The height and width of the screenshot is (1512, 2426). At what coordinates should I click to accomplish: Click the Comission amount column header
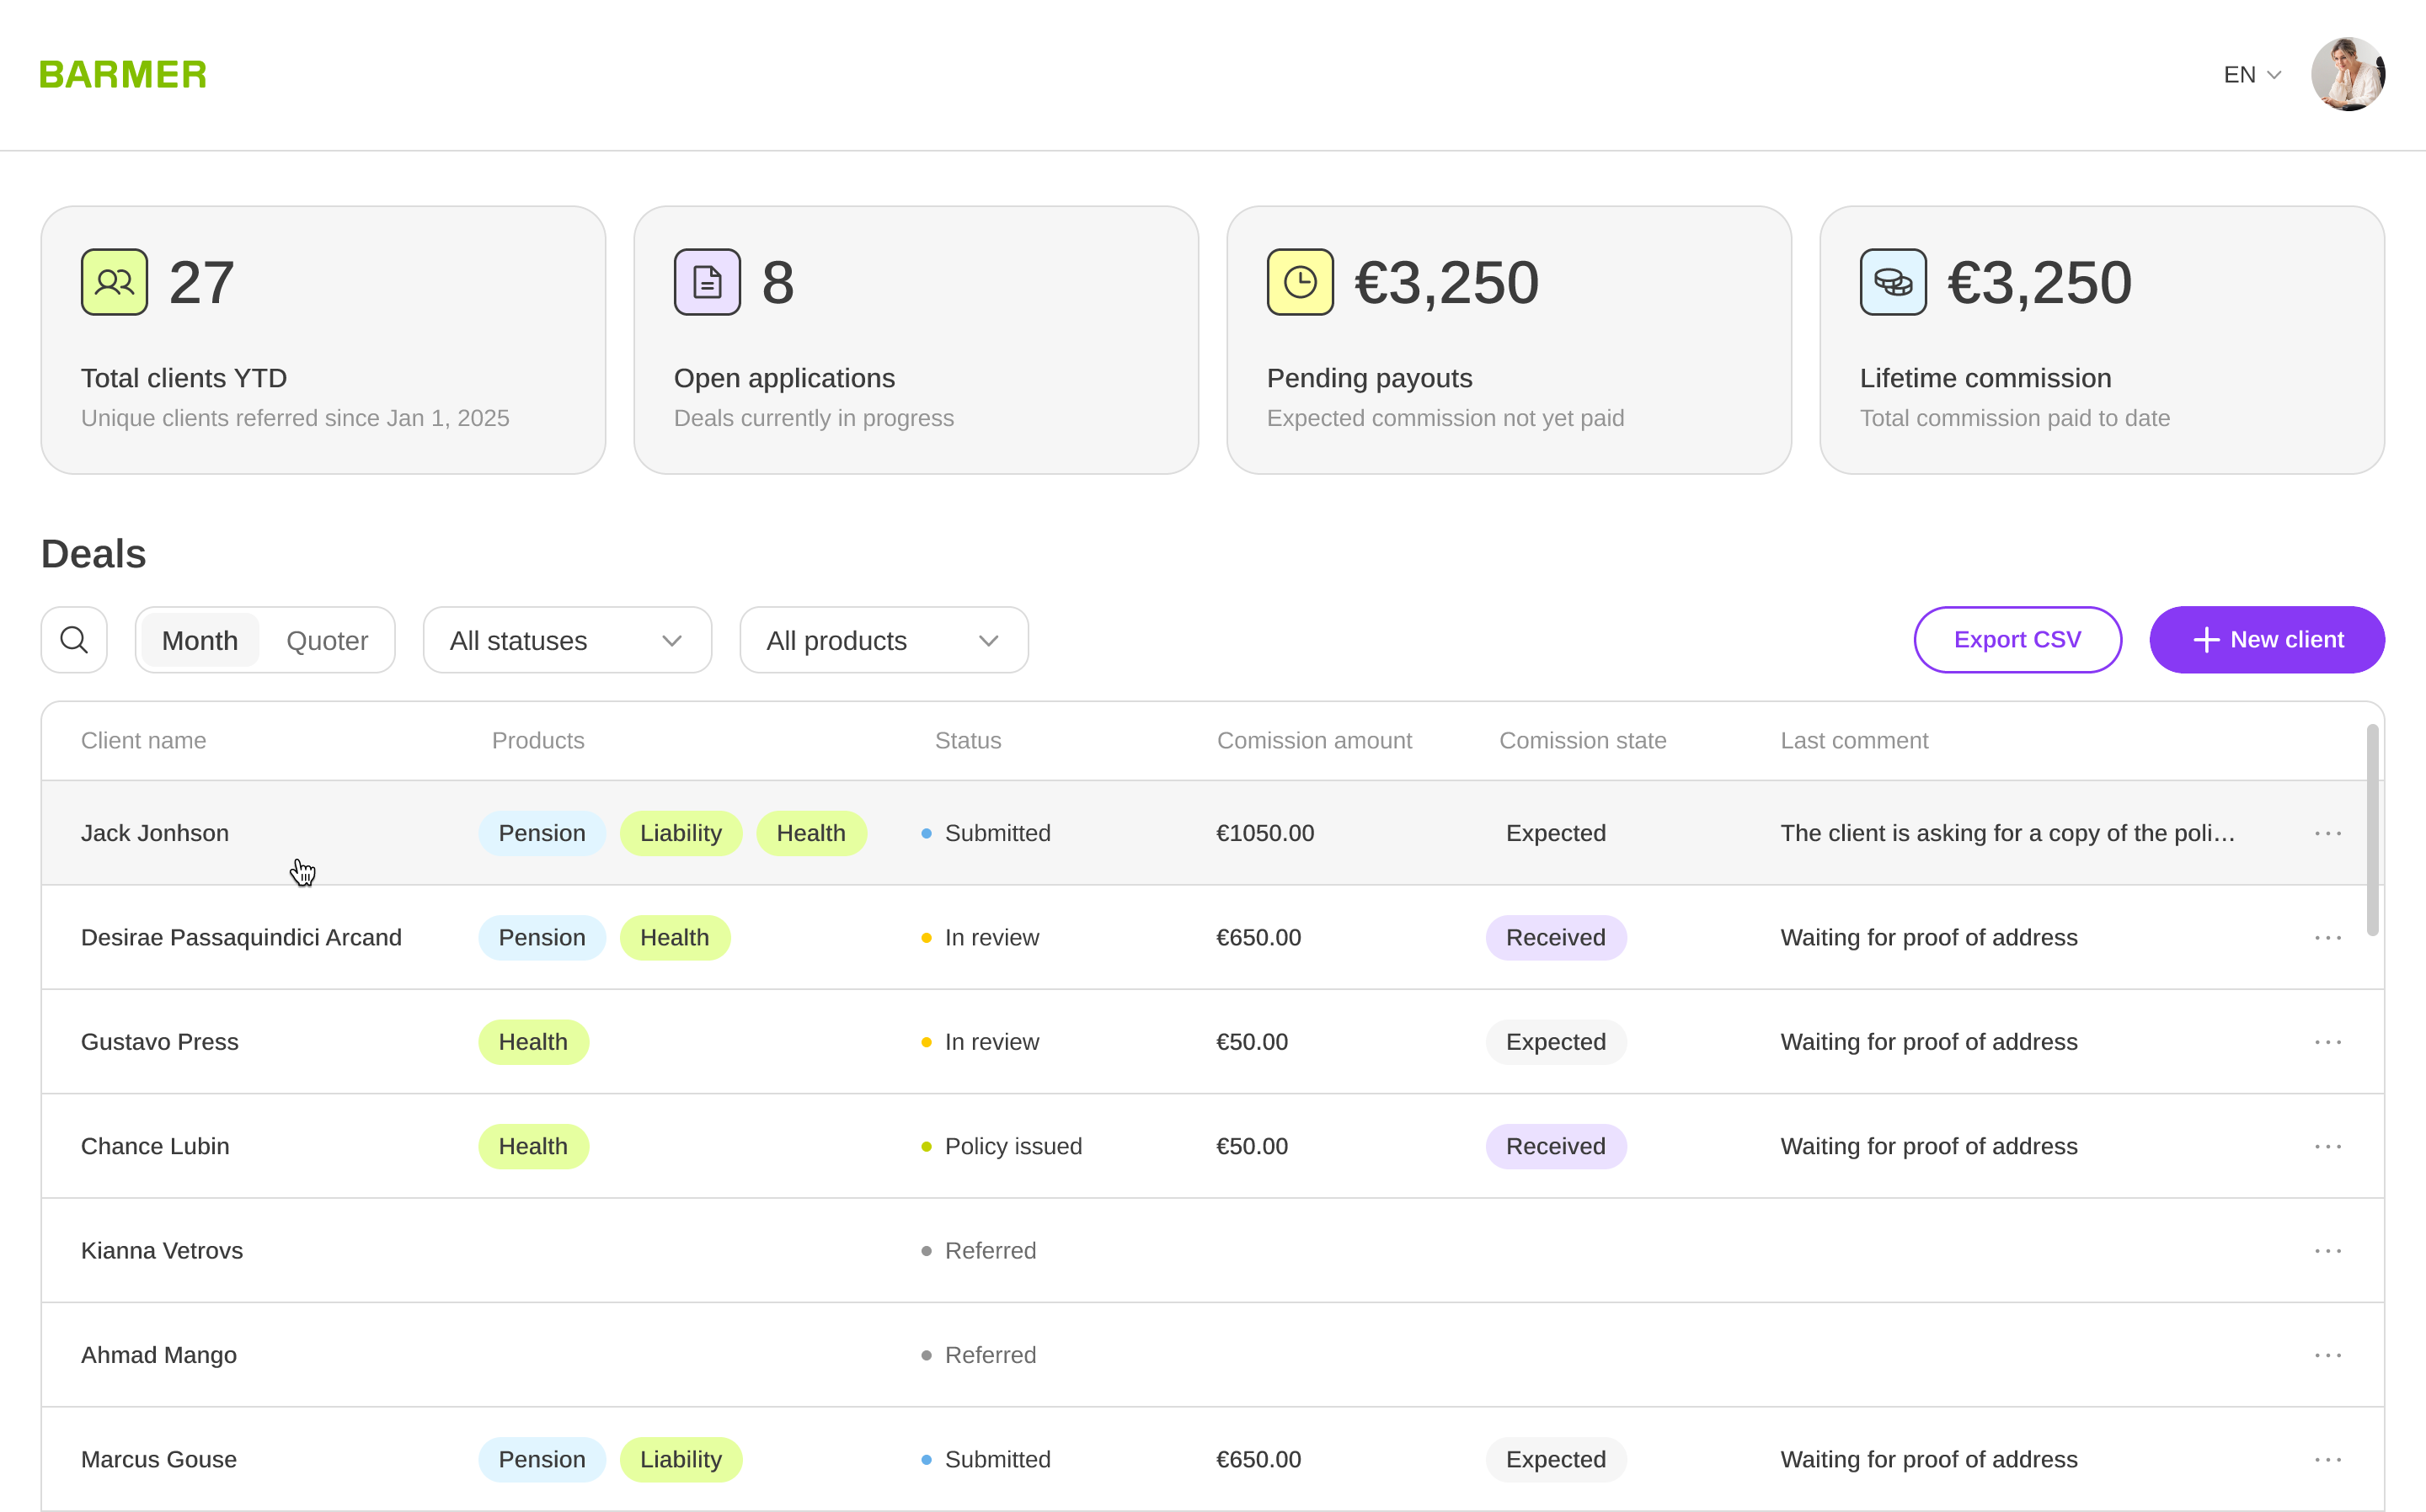pos(1313,740)
